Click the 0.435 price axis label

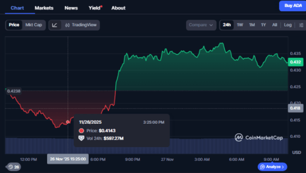coord(295,54)
